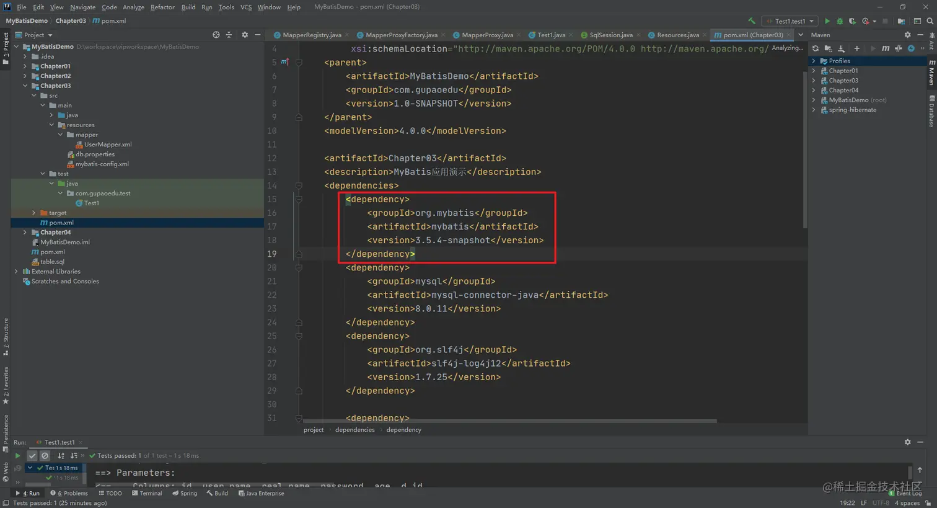Sort tests alphabetically in Run panel
The image size is (937, 508).
61,455
